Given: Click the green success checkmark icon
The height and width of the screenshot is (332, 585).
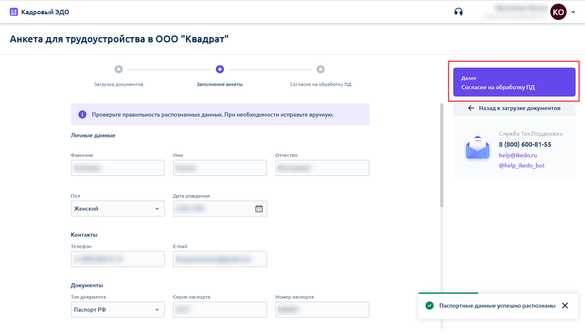Looking at the screenshot, I should click(429, 306).
